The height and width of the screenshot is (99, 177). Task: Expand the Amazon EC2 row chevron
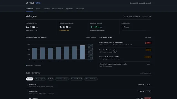coord(27,85)
